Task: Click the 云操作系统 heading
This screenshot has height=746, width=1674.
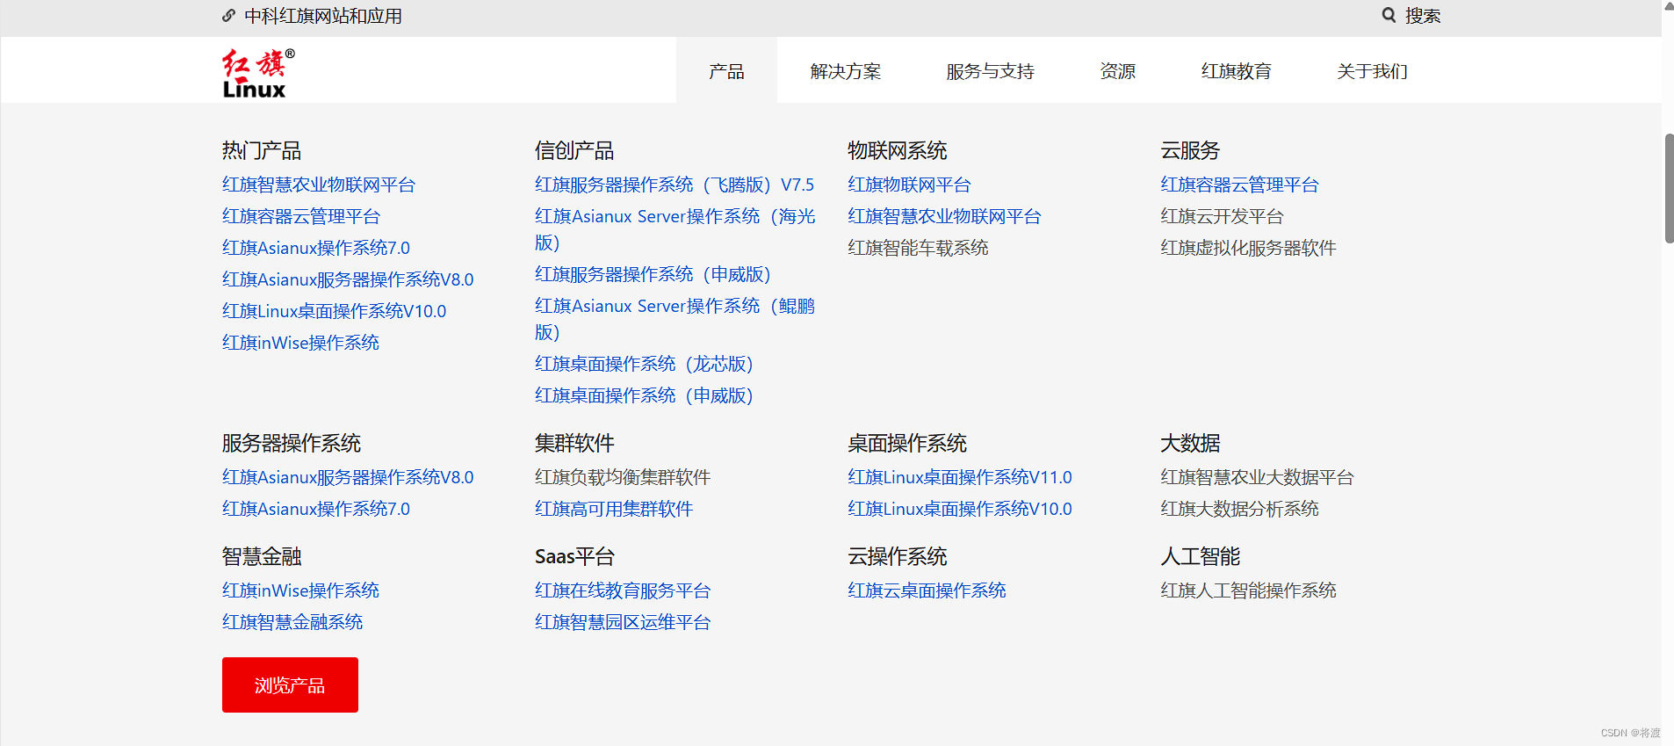Action: [897, 556]
